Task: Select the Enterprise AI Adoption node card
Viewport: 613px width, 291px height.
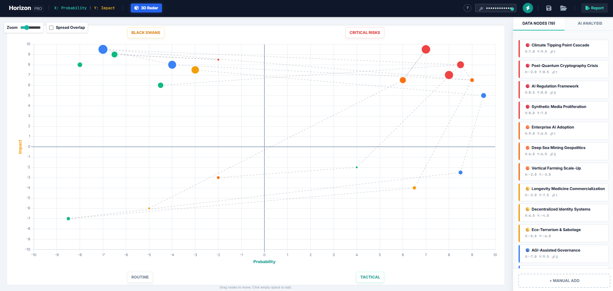Action: coord(563,130)
